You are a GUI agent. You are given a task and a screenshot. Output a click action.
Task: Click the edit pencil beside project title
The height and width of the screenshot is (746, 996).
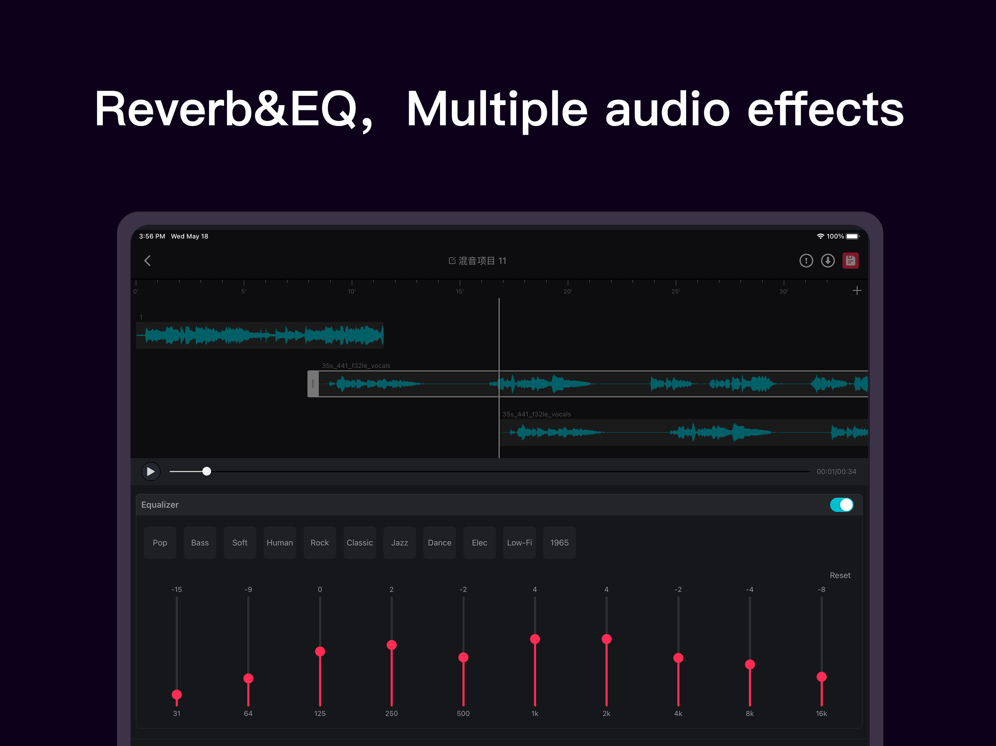(452, 260)
